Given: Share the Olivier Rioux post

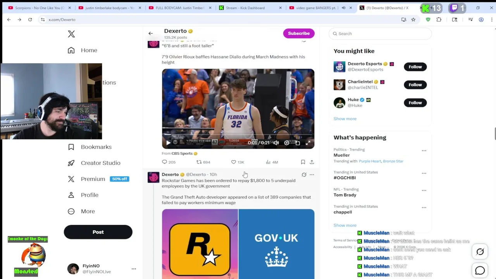Looking at the screenshot, I should [312, 162].
